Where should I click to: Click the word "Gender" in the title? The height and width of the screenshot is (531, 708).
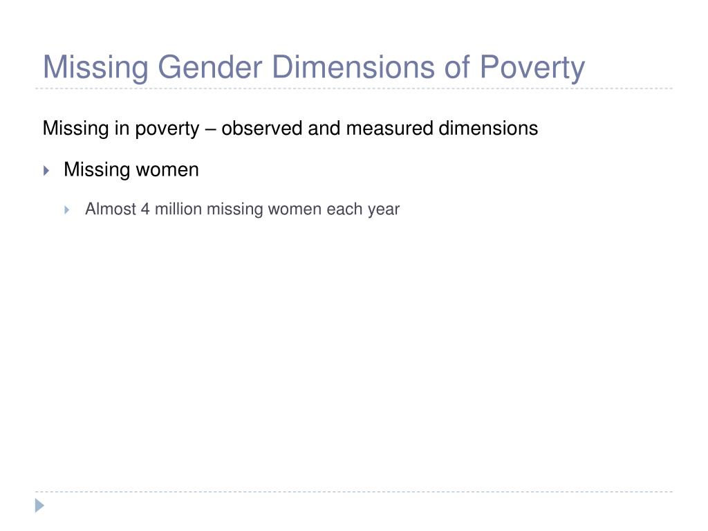tap(210, 68)
